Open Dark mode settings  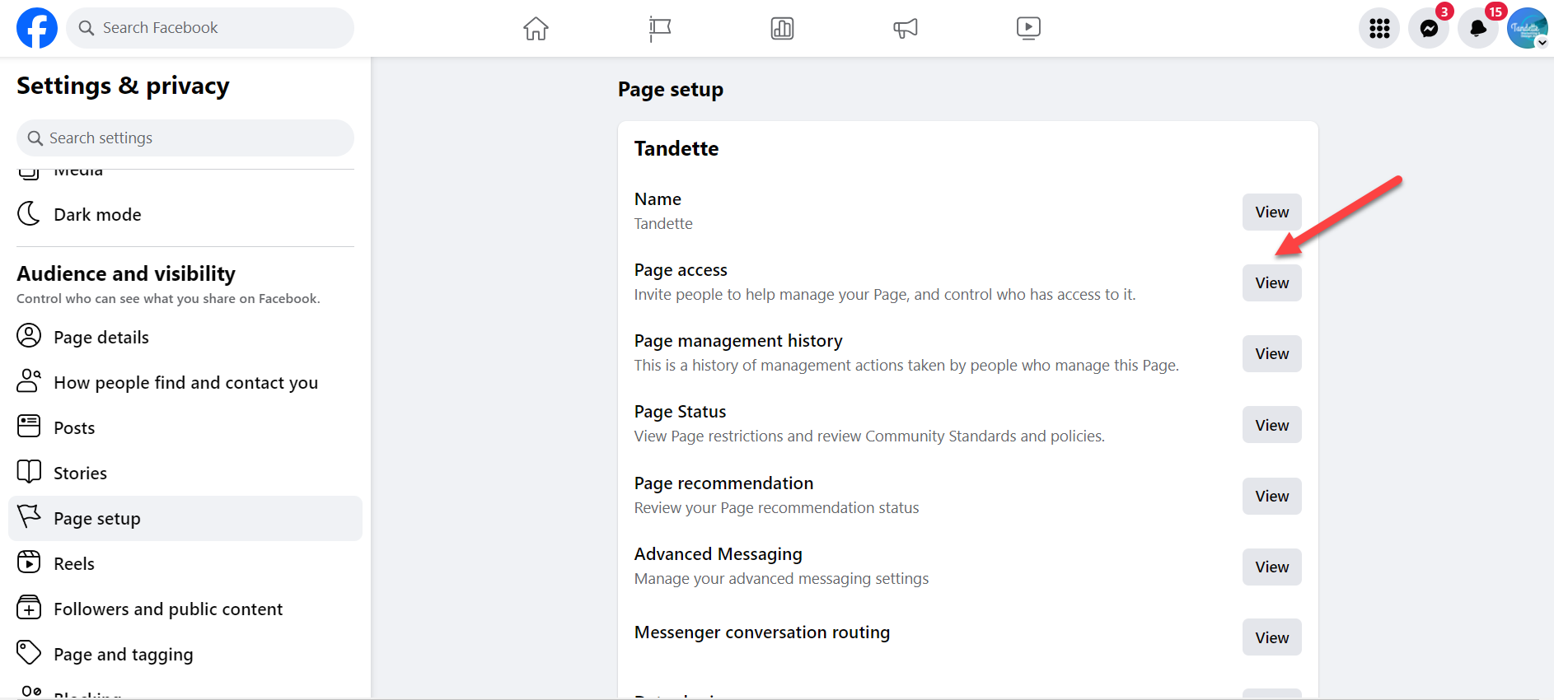coord(185,214)
